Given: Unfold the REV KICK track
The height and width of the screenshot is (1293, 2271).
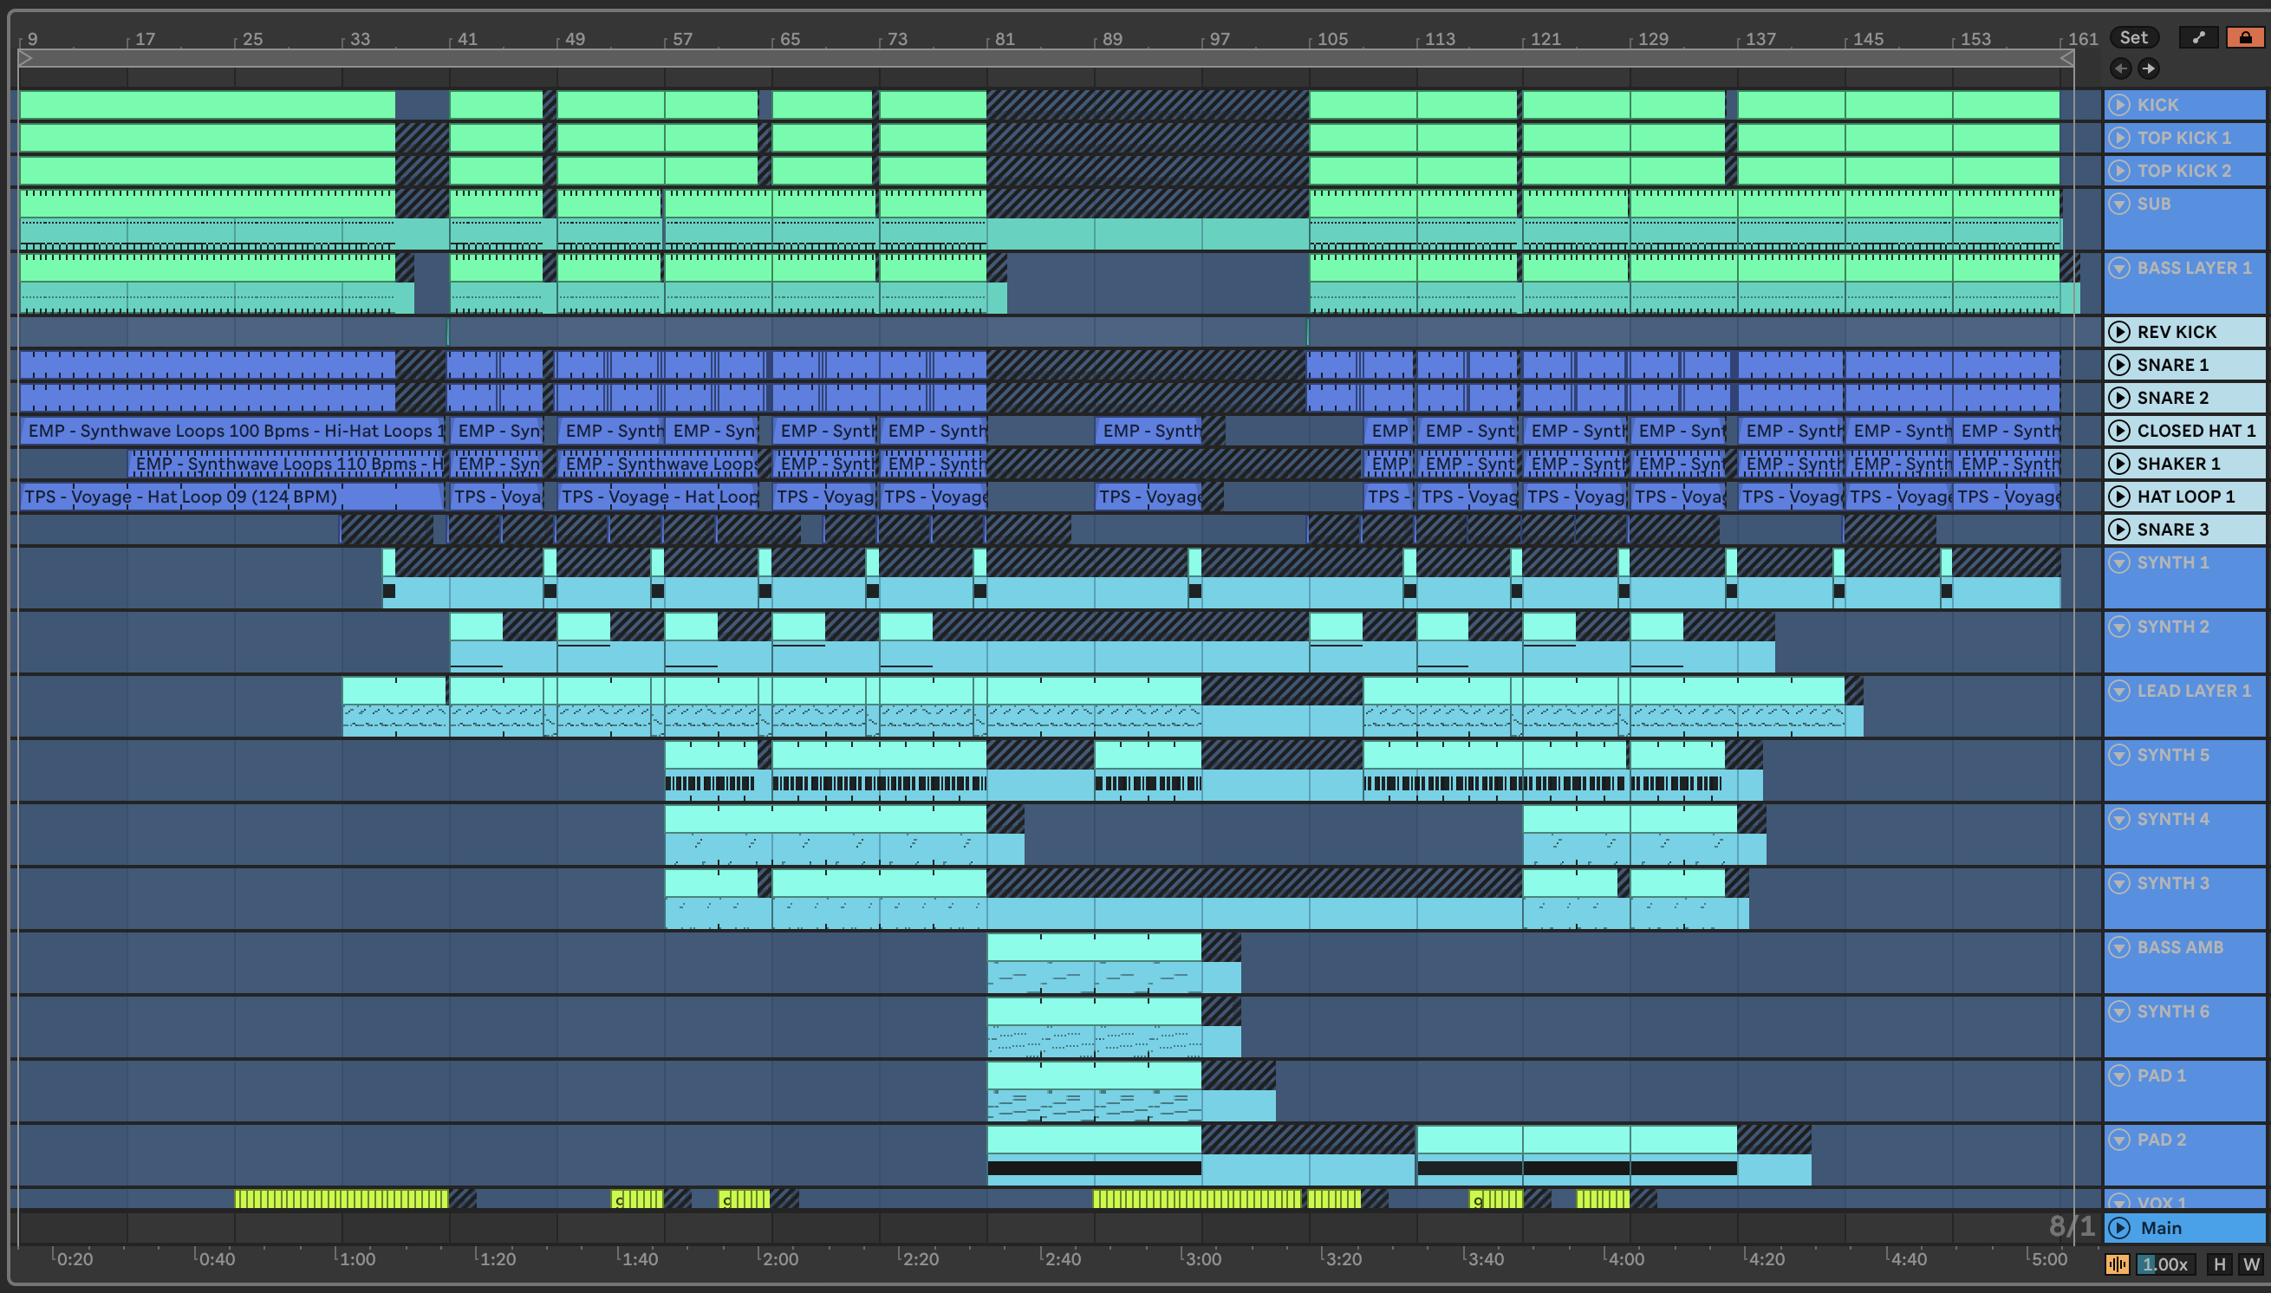Looking at the screenshot, I should [2119, 332].
